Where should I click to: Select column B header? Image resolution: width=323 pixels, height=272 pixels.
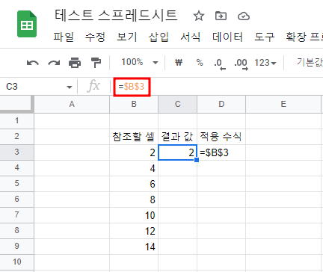coord(134,104)
